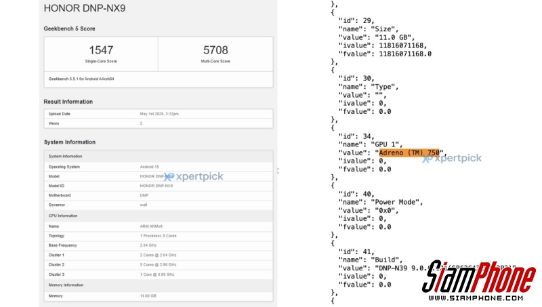The width and height of the screenshot is (542, 307).
Task: Click the HONOR DNP-NX9 page title
Action: [x=84, y=8]
